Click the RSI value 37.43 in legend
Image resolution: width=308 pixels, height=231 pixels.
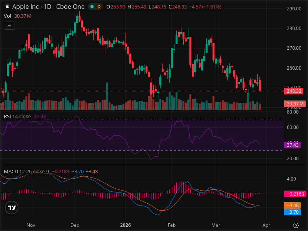[40, 117]
